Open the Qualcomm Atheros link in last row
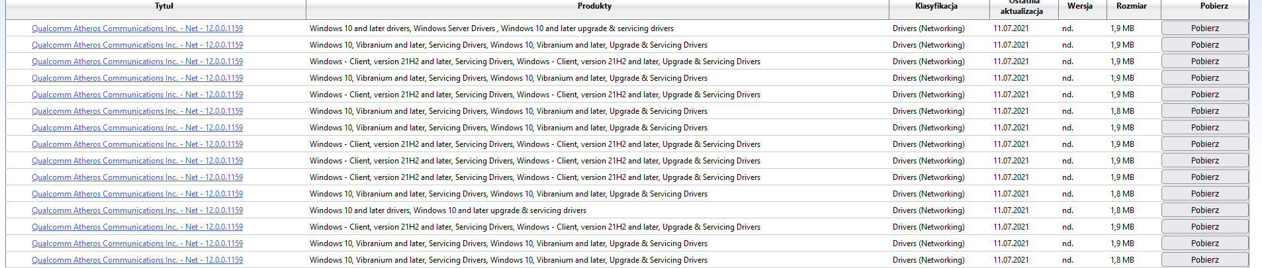The width and height of the screenshot is (1262, 268). pyautogui.click(x=137, y=260)
